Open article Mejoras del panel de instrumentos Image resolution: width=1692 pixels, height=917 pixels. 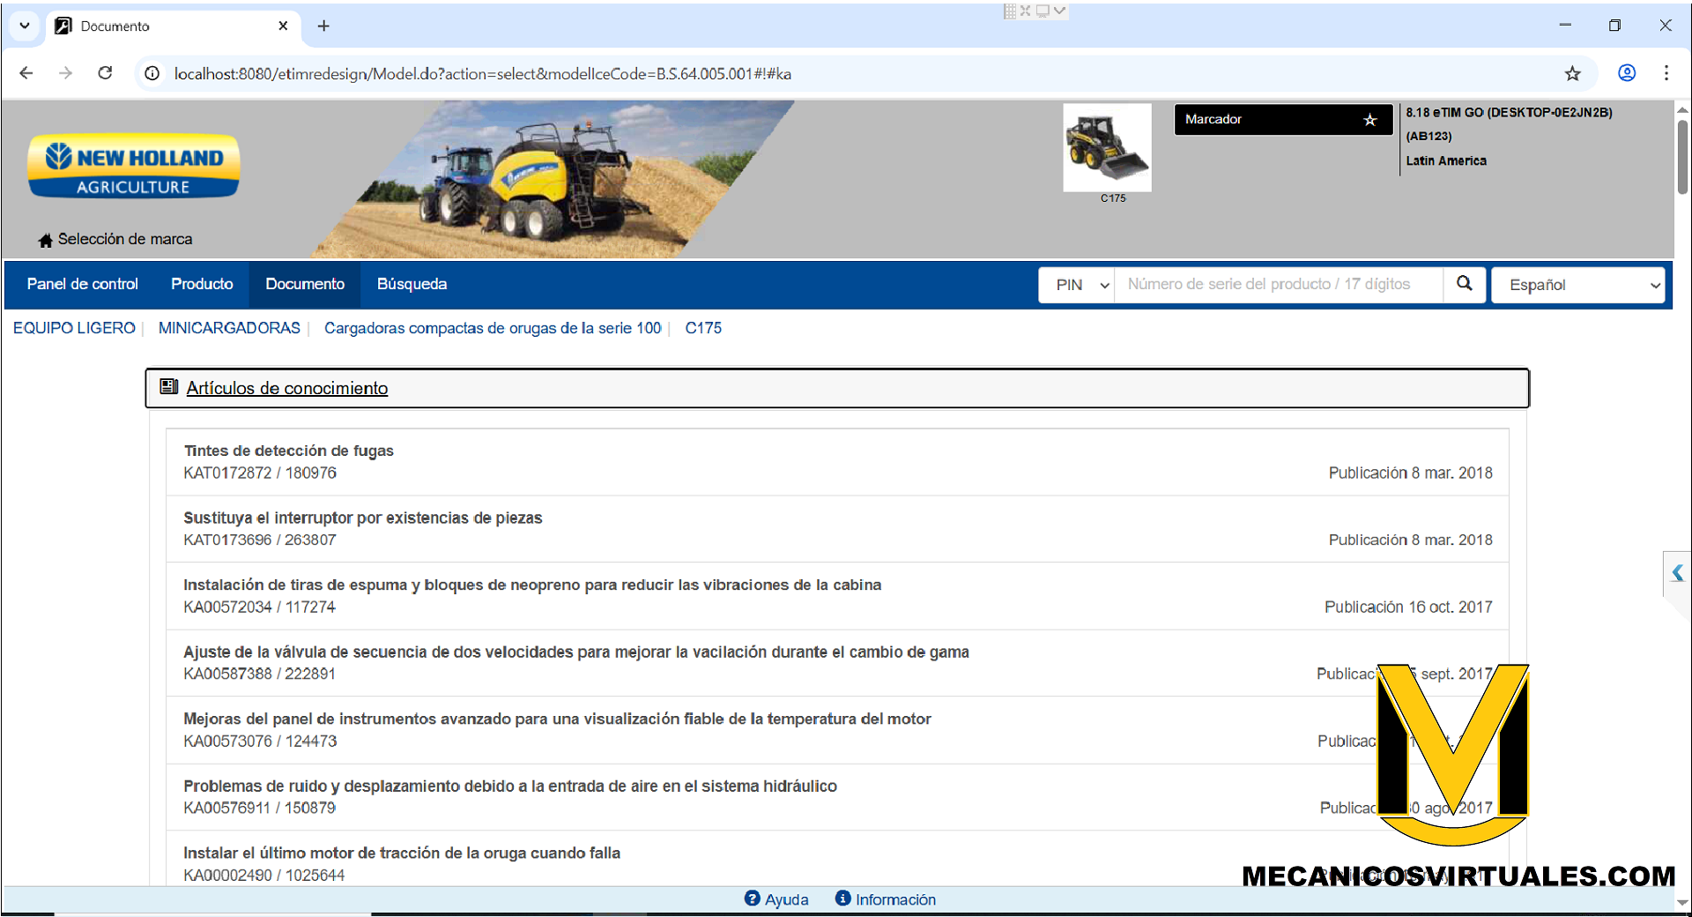click(x=557, y=719)
